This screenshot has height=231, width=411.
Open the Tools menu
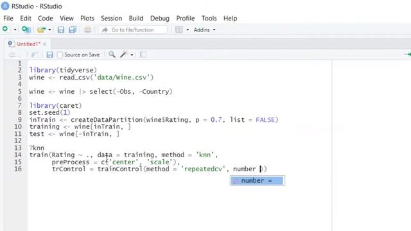coord(209,19)
